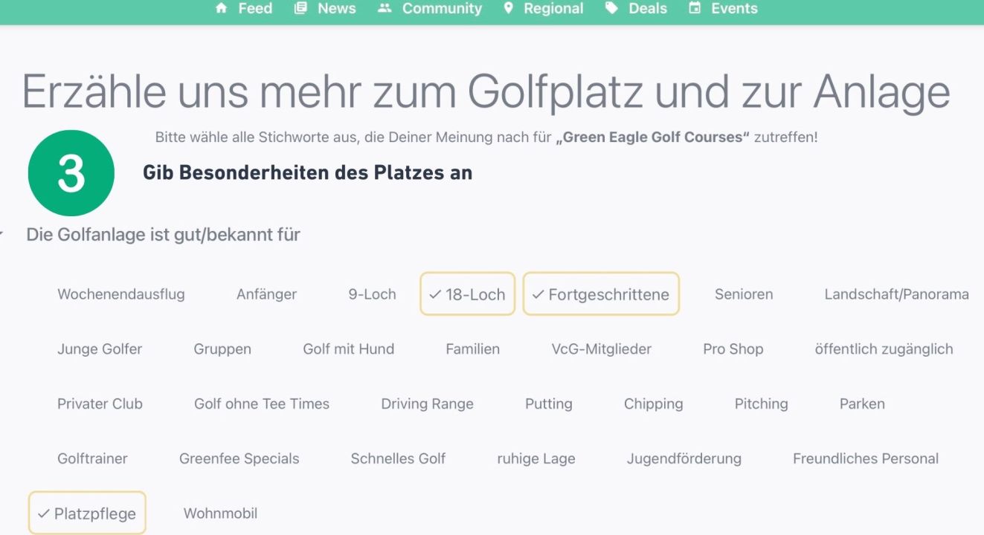Click the Events calendar icon

(x=695, y=8)
